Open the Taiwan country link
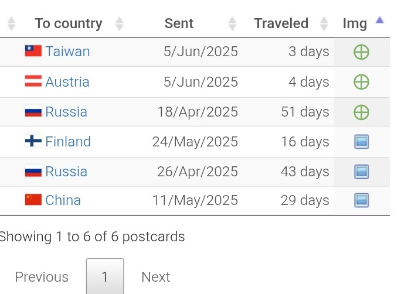408x294 pixels. coord(67,51)
